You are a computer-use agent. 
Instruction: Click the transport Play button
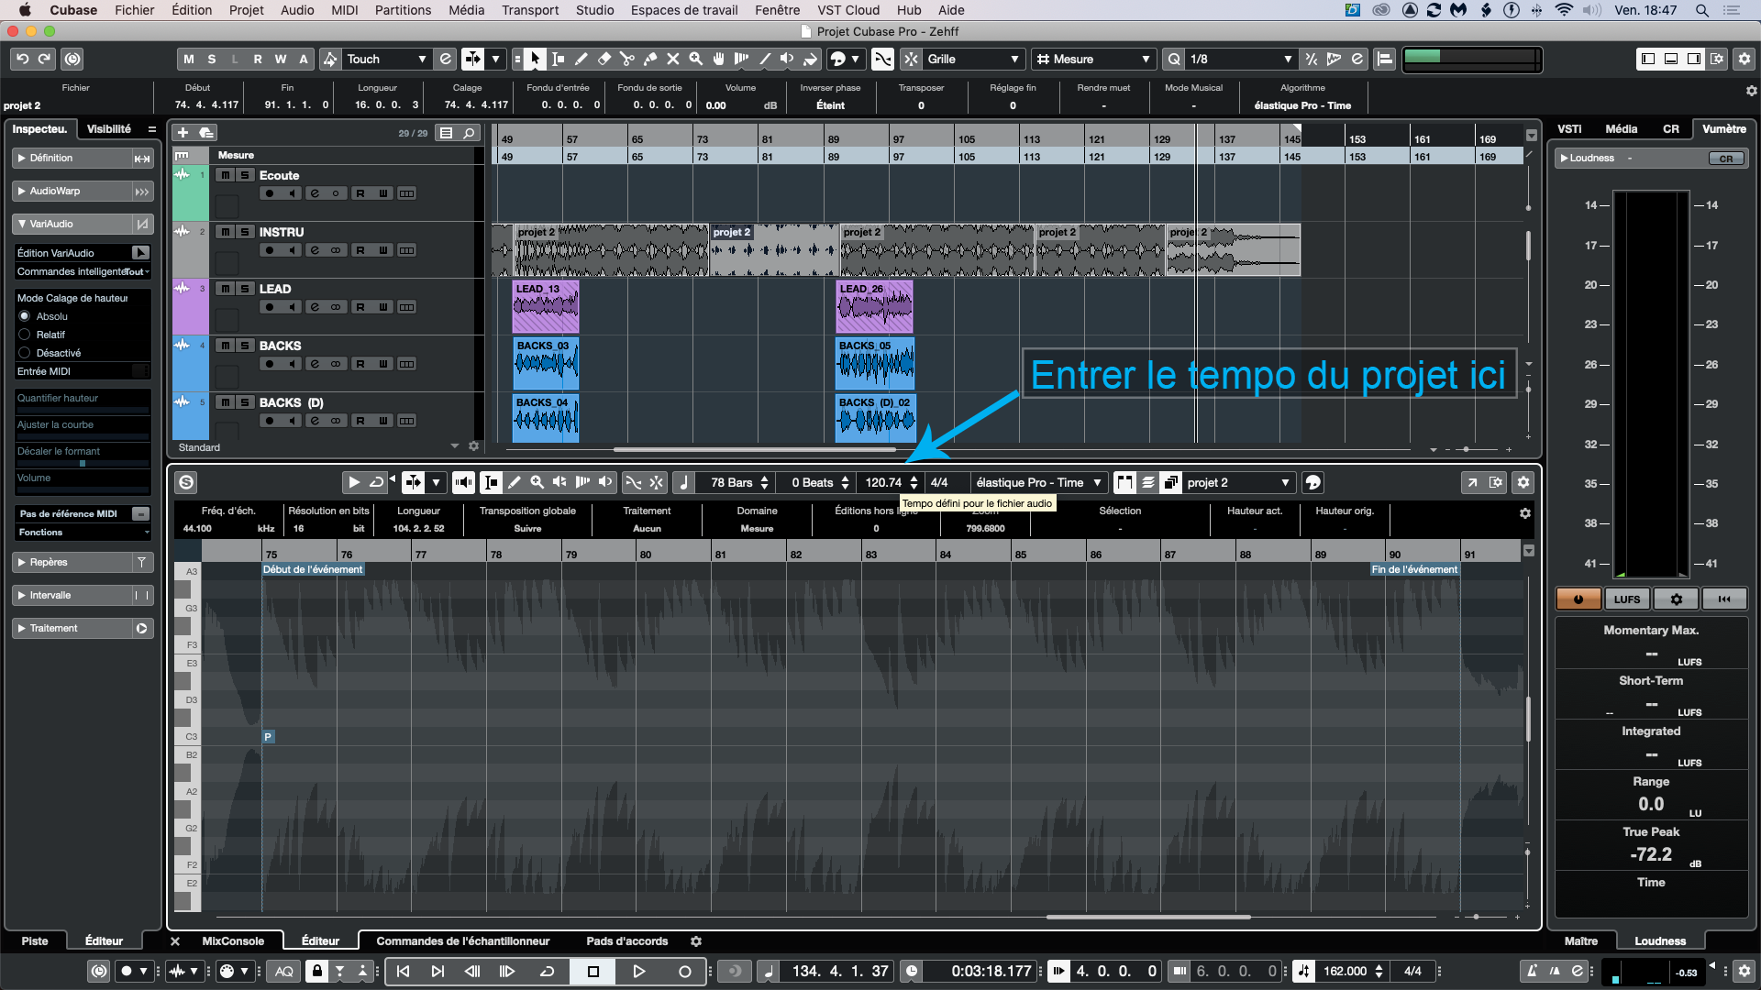point(638,972)
